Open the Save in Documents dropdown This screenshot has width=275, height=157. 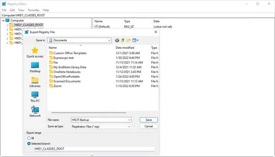pos(80,40)
